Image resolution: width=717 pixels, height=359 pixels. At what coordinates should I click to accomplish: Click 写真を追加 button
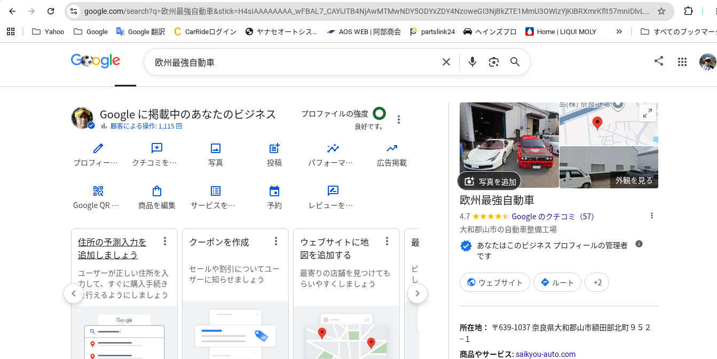pyautogui.click(x=490, y=181)
